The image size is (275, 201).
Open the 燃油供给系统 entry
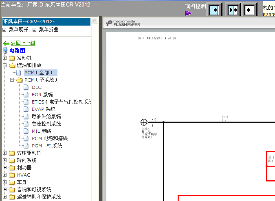pos(46,117)
